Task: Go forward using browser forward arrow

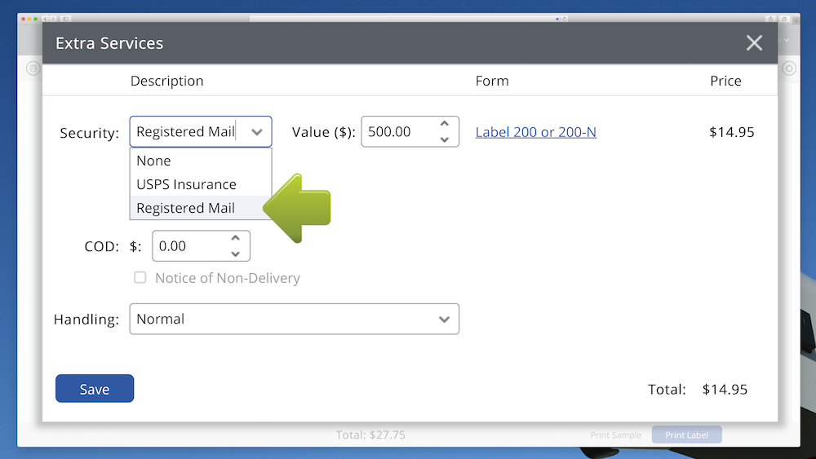Action: [x=52, y=19]
